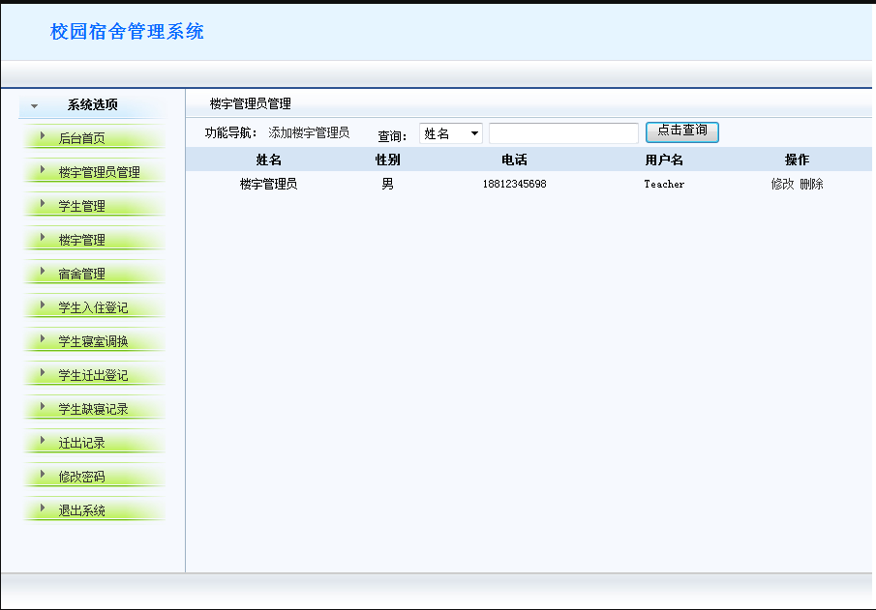This screenshot has height=610, width=876.
Task: Click arrow icon beside 学生管理
Action: pos(43,205)
